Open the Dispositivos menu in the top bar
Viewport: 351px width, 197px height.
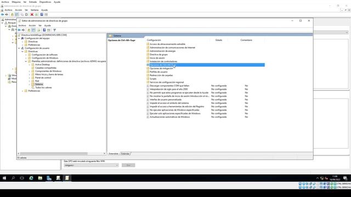click(45, 2)
